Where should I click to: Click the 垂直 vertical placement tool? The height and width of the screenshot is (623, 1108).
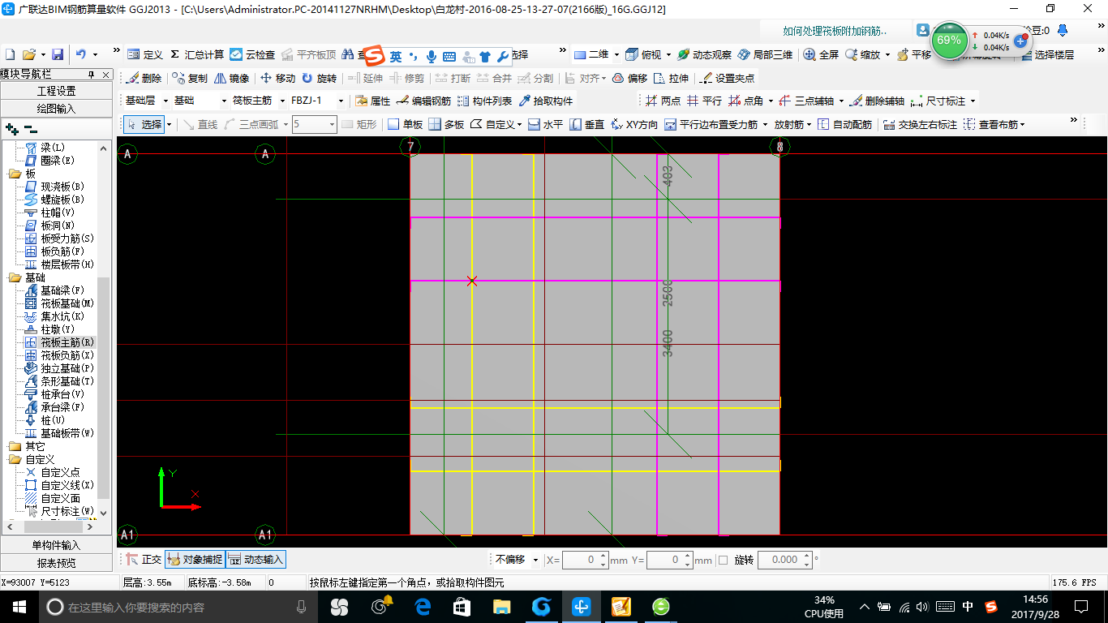tap(586, 124)
